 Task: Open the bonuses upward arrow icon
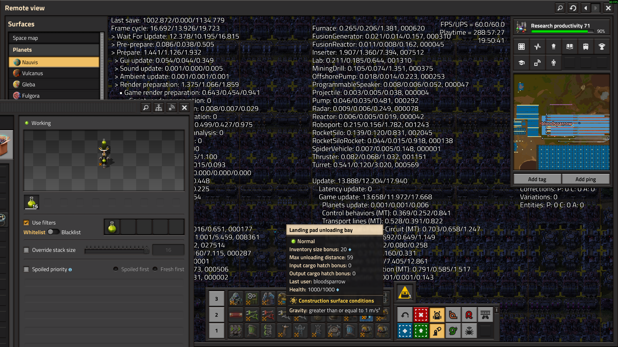[x=554, y=47]
